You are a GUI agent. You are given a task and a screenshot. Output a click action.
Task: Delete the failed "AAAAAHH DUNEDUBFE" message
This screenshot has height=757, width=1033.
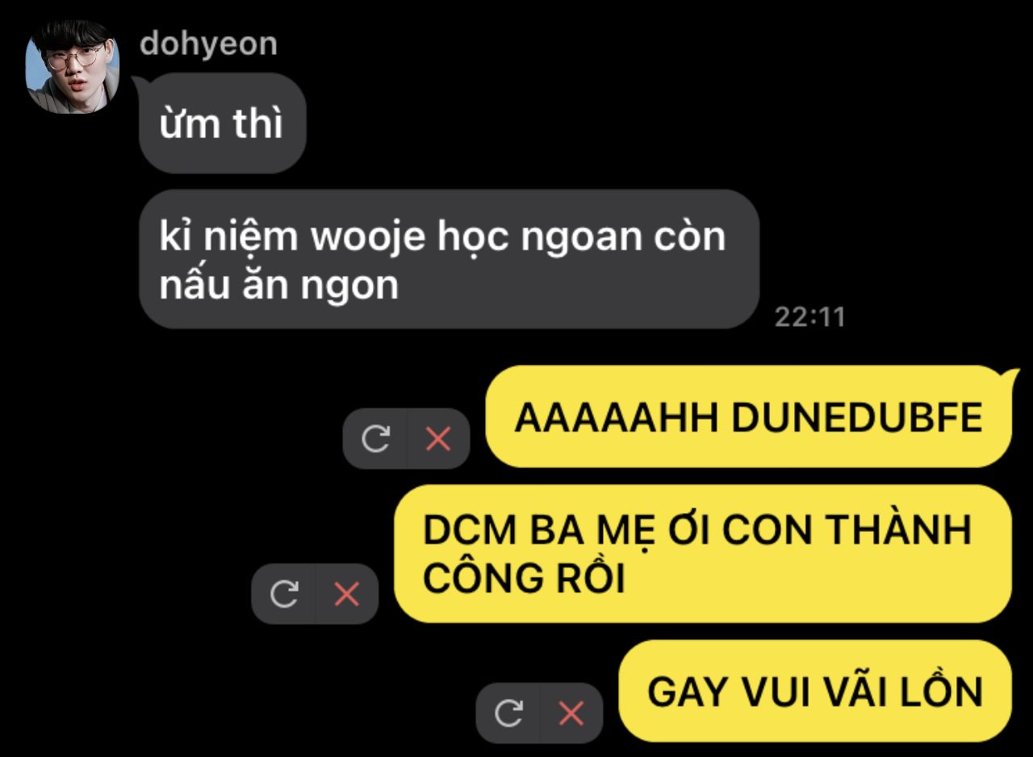[438, 439]
